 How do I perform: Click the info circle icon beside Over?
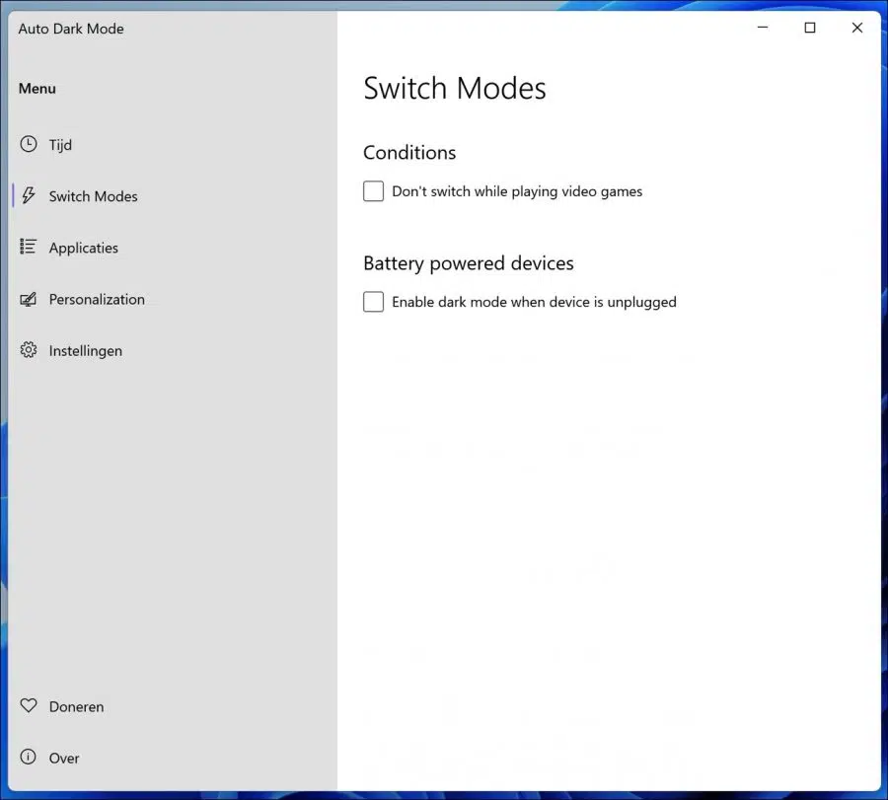pos(28,757)
